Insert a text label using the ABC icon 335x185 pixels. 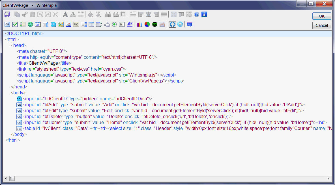point(76,25)
